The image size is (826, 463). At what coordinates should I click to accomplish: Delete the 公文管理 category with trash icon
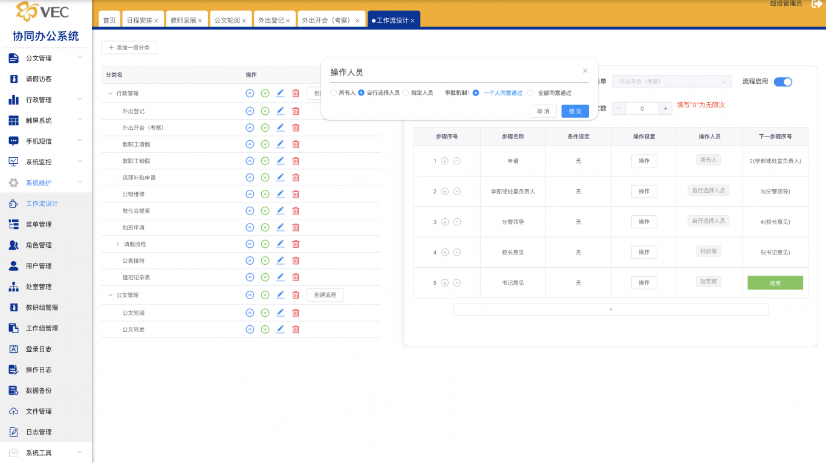pyautogui.click(x=296, y=295)
